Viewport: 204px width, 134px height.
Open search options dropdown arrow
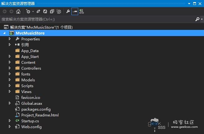202,19
